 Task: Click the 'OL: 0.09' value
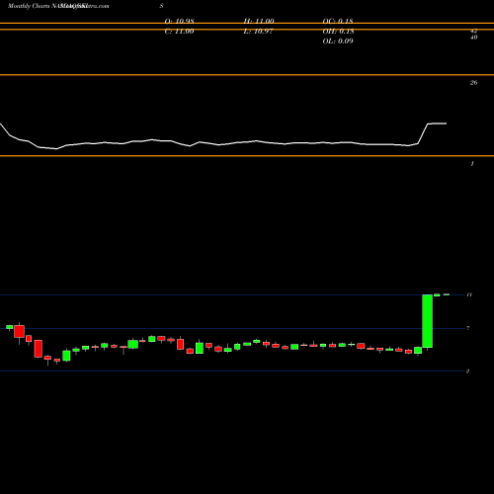[338, 41]
